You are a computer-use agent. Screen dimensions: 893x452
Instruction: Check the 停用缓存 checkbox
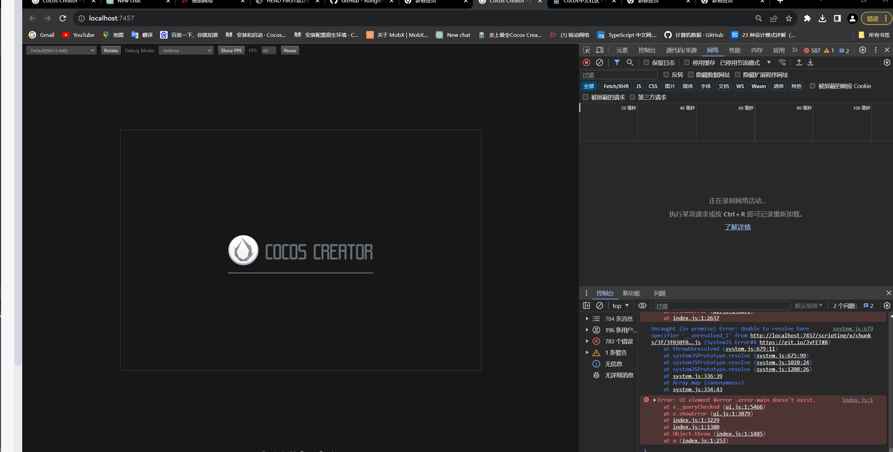click(x=687, y=62)
